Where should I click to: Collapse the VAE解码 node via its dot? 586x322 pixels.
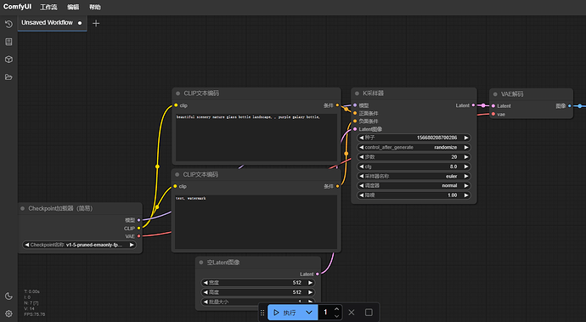tap(495, 94)
